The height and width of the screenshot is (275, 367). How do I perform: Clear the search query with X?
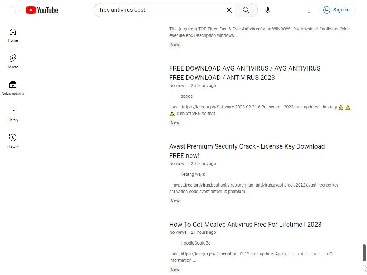tap(229, 10)
